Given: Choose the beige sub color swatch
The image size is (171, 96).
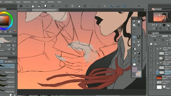Looking at the screenshot, I should pyautogui.click(x=138, y=74).
